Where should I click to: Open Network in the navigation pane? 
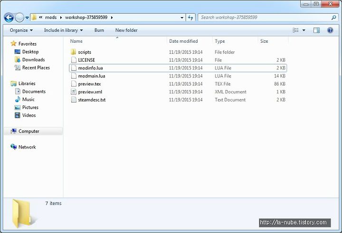(27, 147)
